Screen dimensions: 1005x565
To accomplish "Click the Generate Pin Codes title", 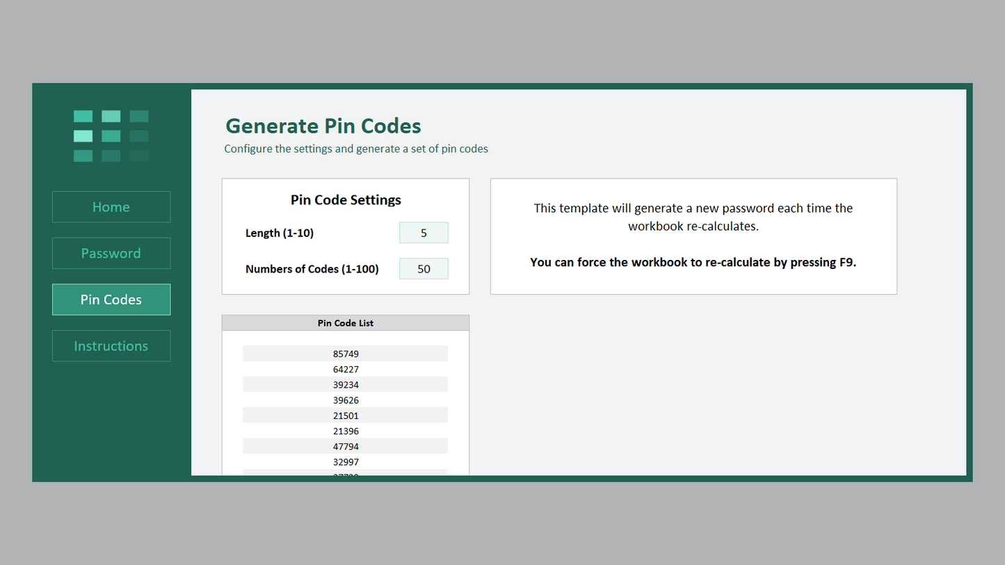I will pos(323,126).
